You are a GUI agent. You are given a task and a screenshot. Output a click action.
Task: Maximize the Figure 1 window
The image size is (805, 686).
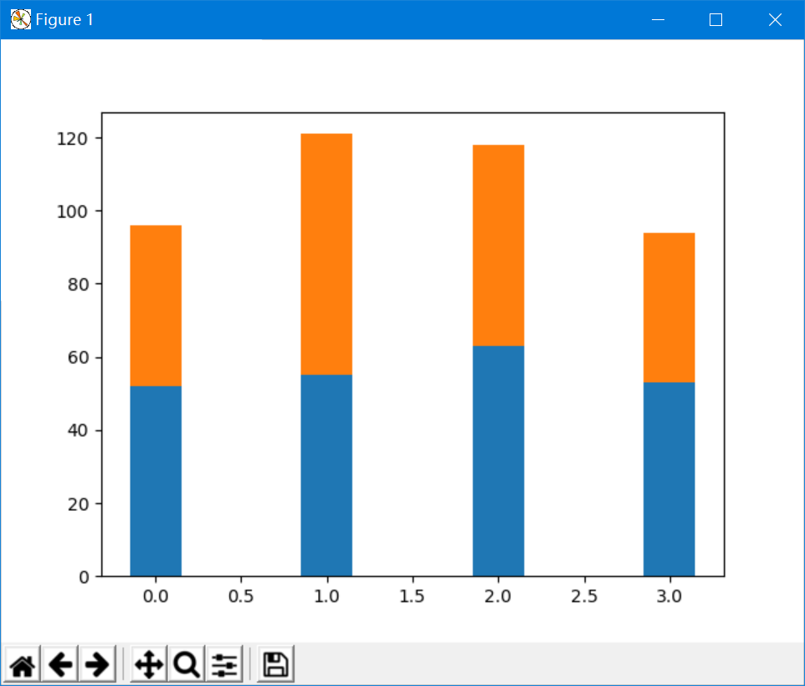coord(715,19)
